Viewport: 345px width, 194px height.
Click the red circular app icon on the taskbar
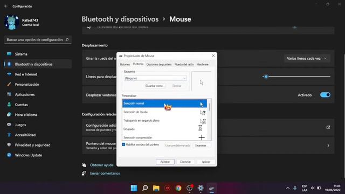click(x=167, y=188)
